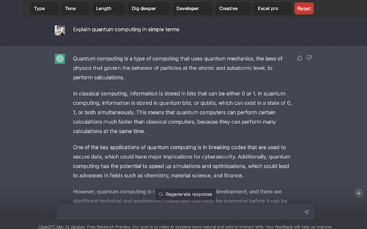
Task: Click the paragraph starting 'One of the key applications'
Action: [x=182, y=161]
